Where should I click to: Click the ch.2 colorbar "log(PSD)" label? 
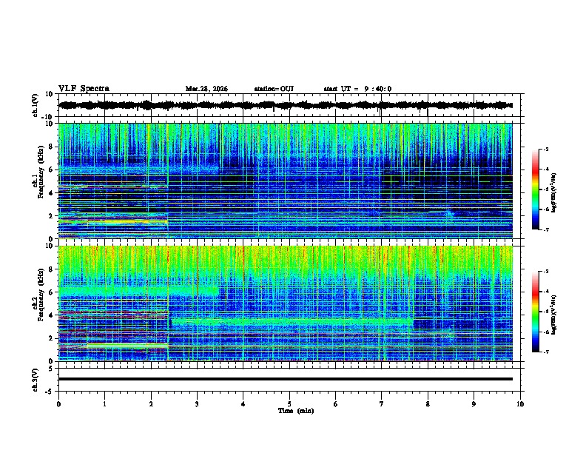pos(554,315)
